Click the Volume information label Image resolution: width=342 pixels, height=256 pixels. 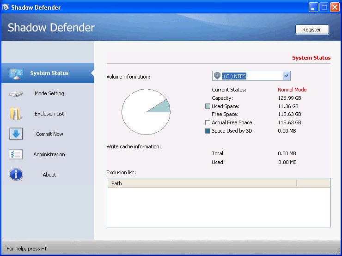[x=128, y=77]
